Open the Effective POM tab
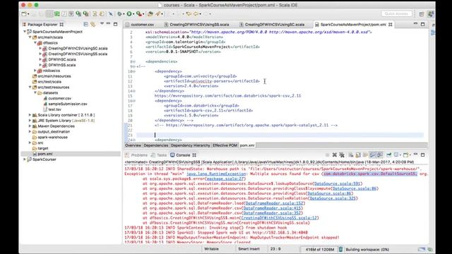Viewport: 452px width, 254px height. 225,145
